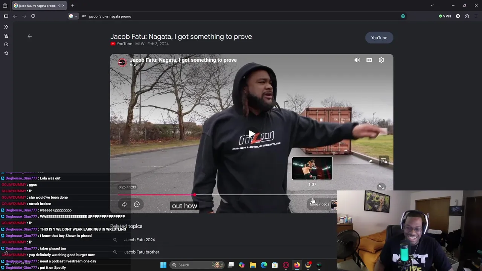This screenshot has height=271, width=482.
Task: Open File Explorer from the taskbar
Action: tap(253, 265)
